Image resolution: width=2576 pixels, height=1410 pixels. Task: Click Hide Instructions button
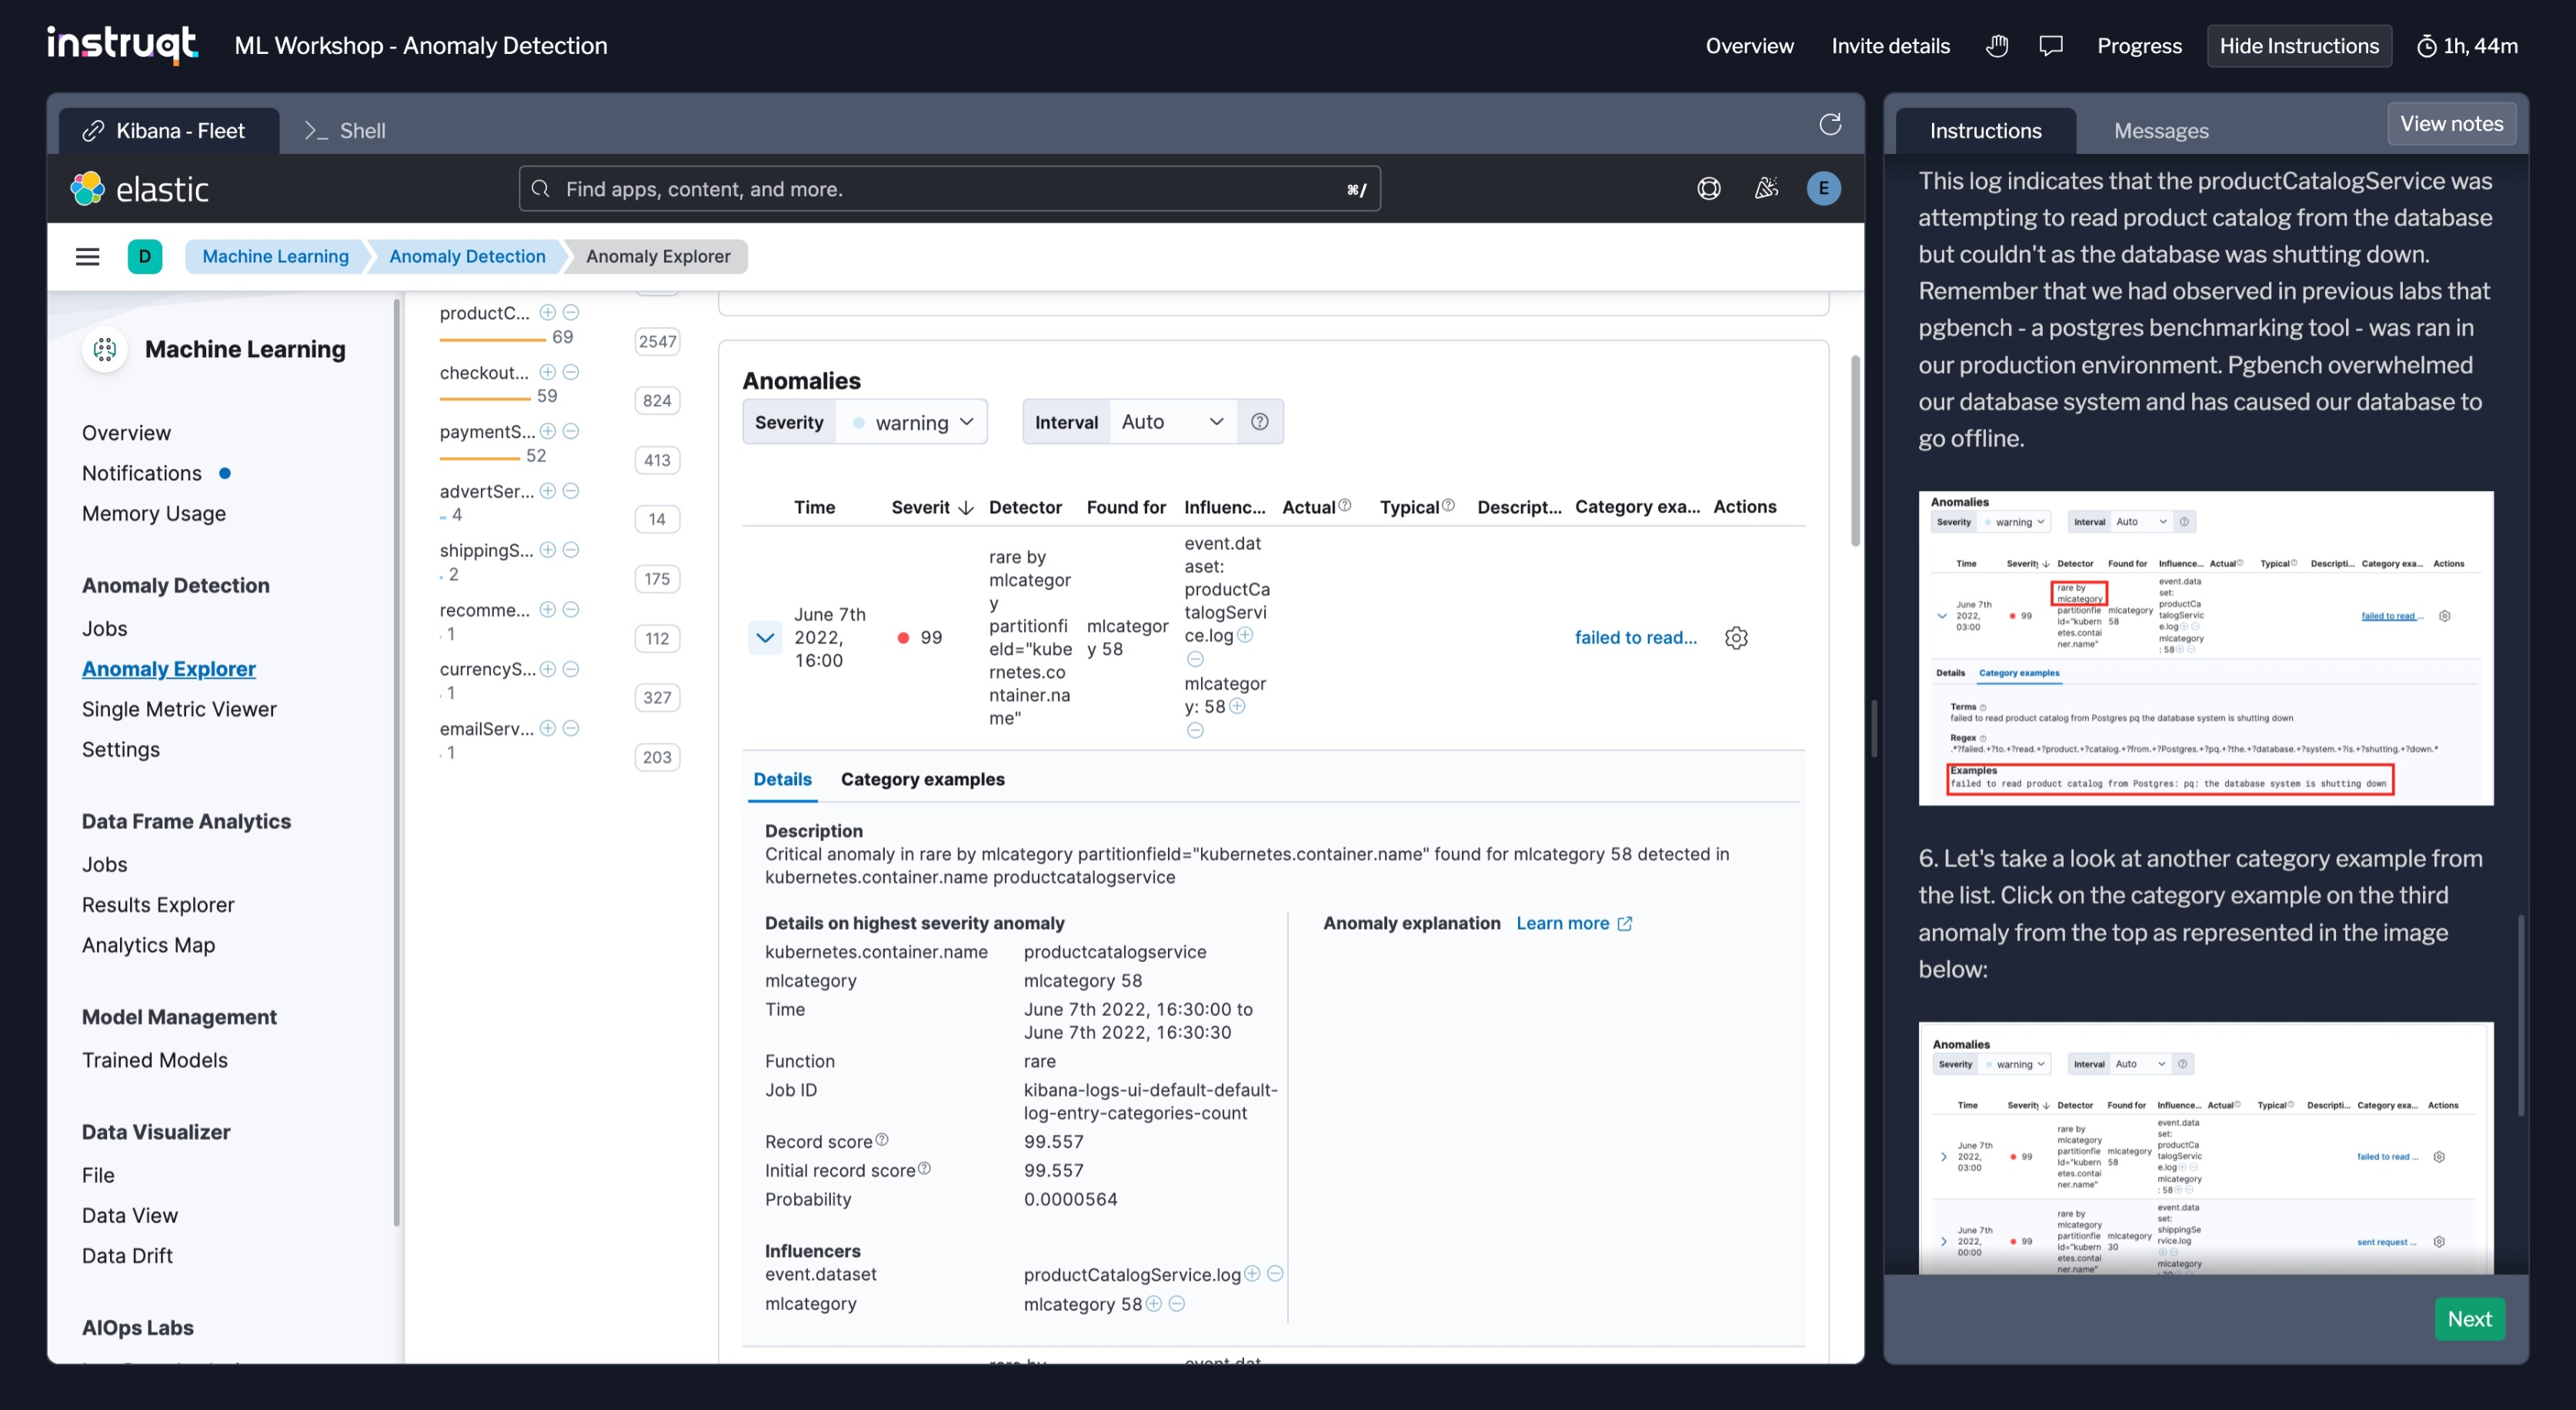click(2299, 46)
